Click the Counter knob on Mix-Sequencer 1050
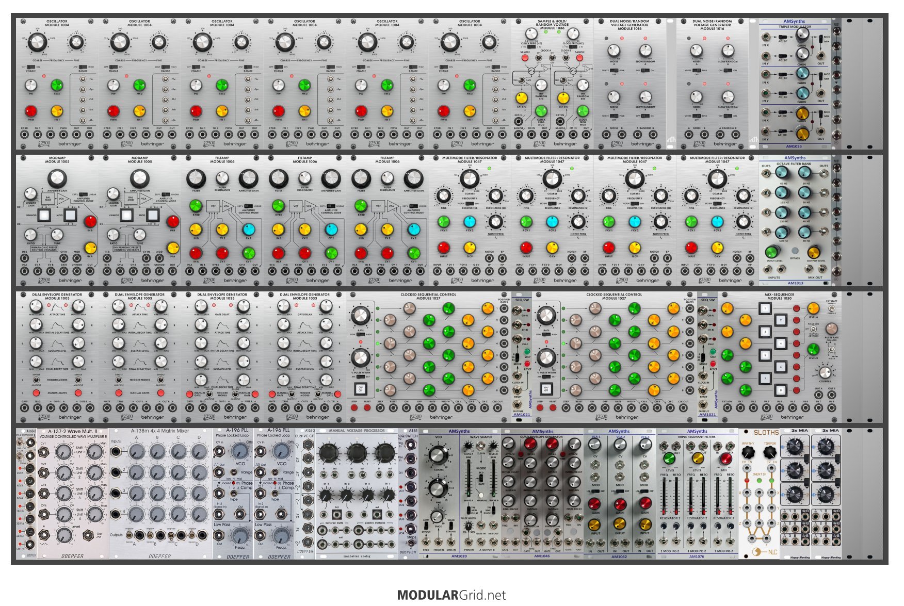The width and height of the screenshot is (904, 606). (x=825, y=372)
